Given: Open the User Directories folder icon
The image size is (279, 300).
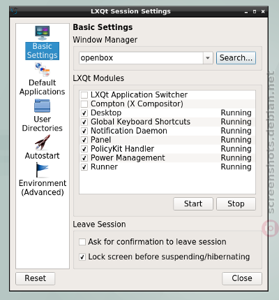Looking at the screenshot, I should click(42, 106).
